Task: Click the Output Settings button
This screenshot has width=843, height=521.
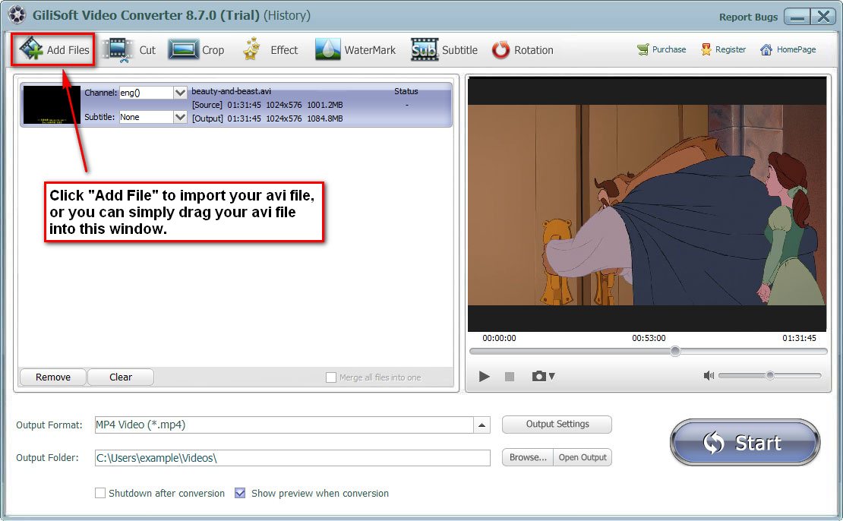Action: click(557, 425)
